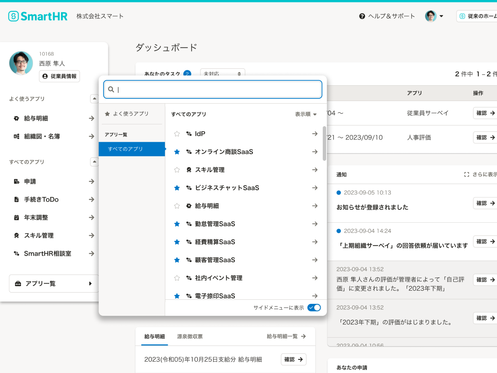Open the 表示順 sort dropdown
Screen dimensions: 497x373
pos(306,114)
